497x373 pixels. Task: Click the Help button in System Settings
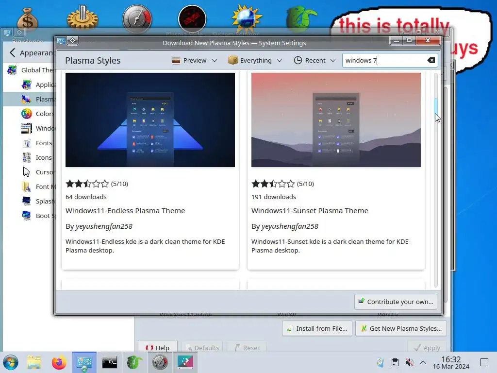[158, 348]
